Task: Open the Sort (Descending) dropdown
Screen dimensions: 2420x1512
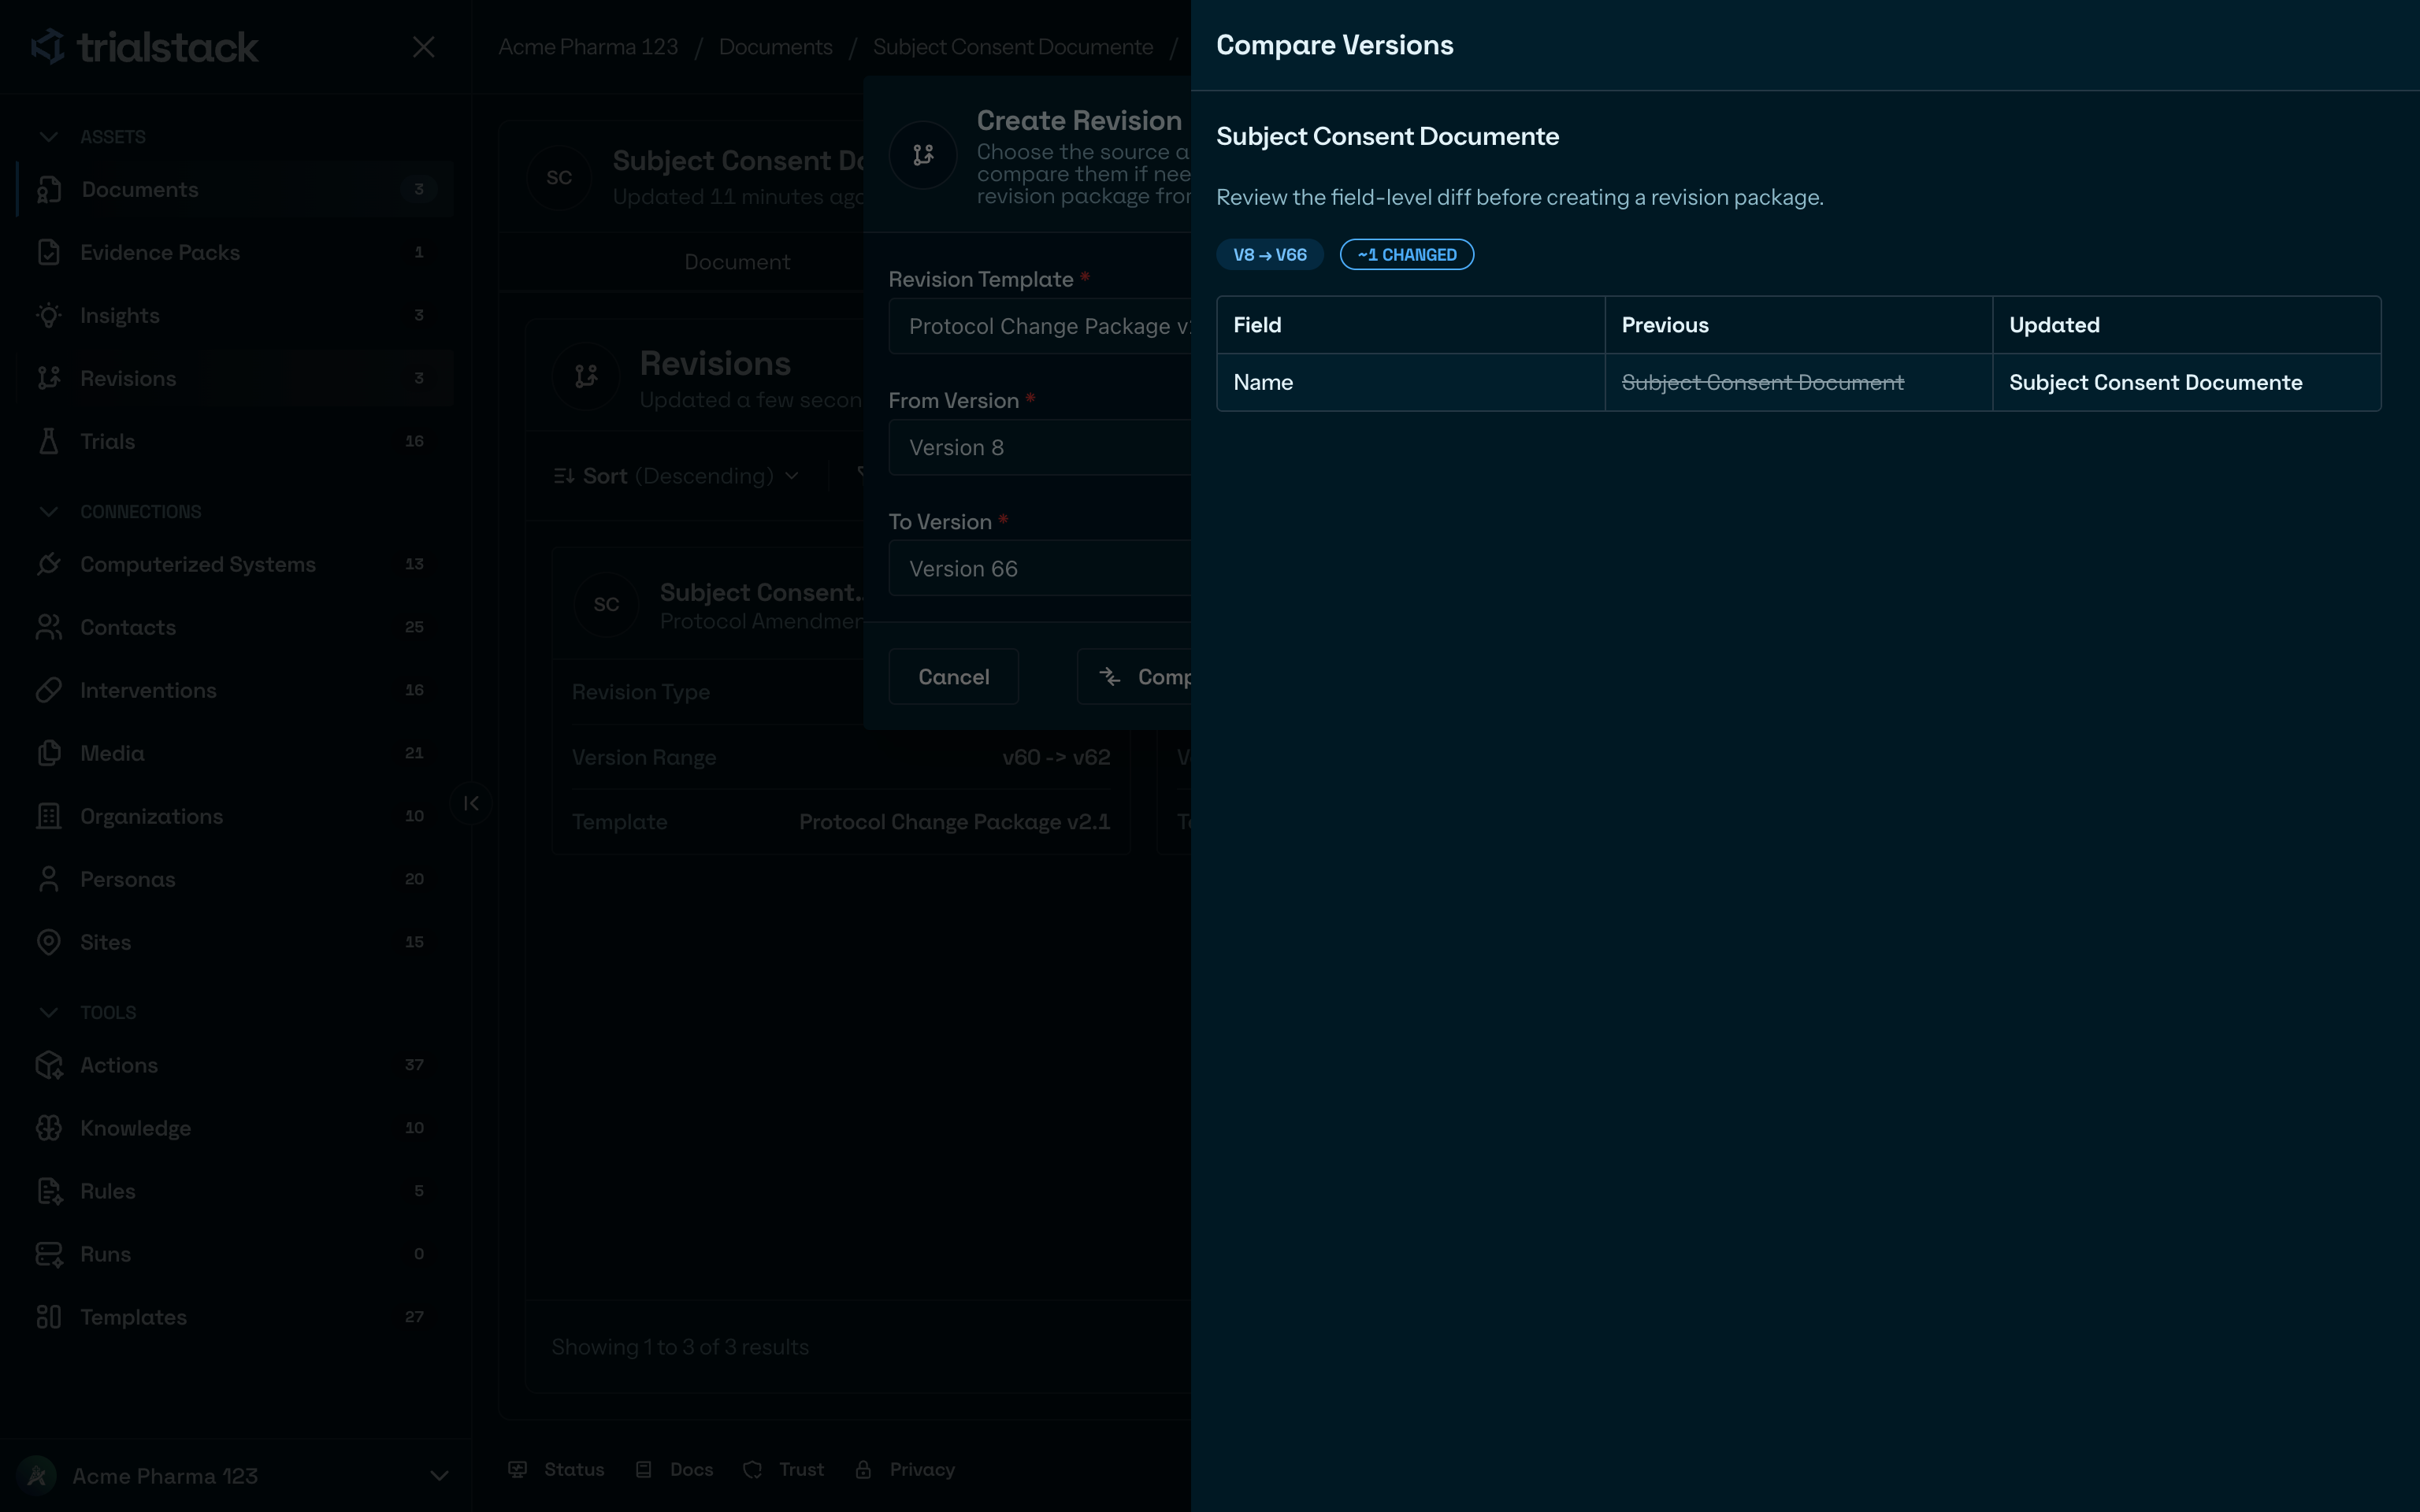Action: coord(676,476)
